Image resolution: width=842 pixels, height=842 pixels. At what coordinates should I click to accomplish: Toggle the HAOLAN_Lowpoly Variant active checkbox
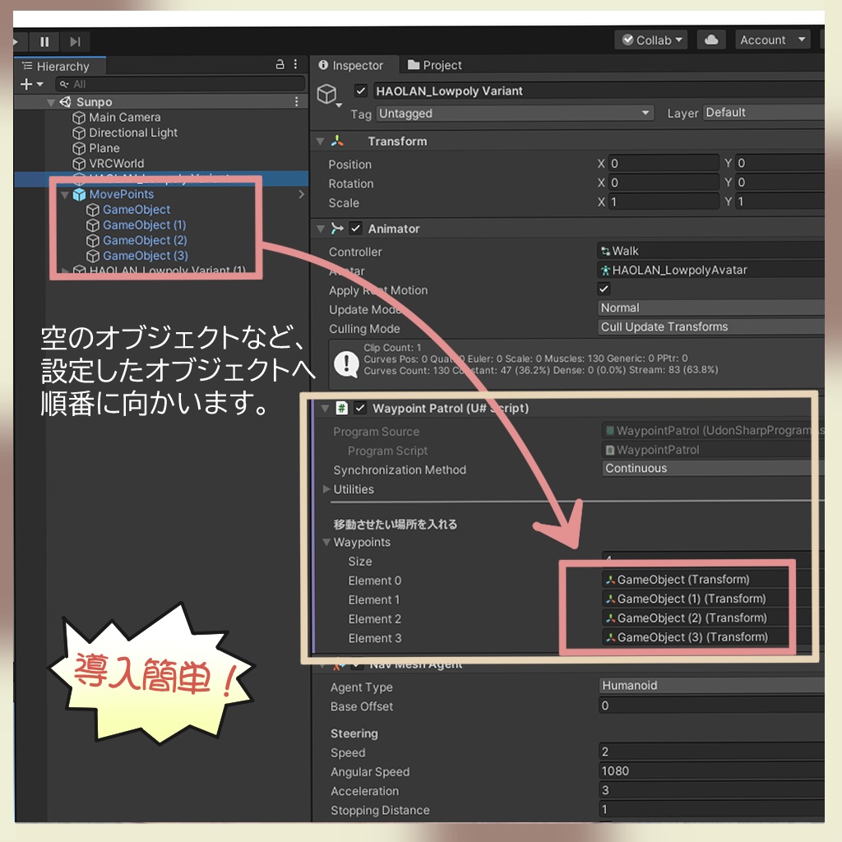coord(361,90)
